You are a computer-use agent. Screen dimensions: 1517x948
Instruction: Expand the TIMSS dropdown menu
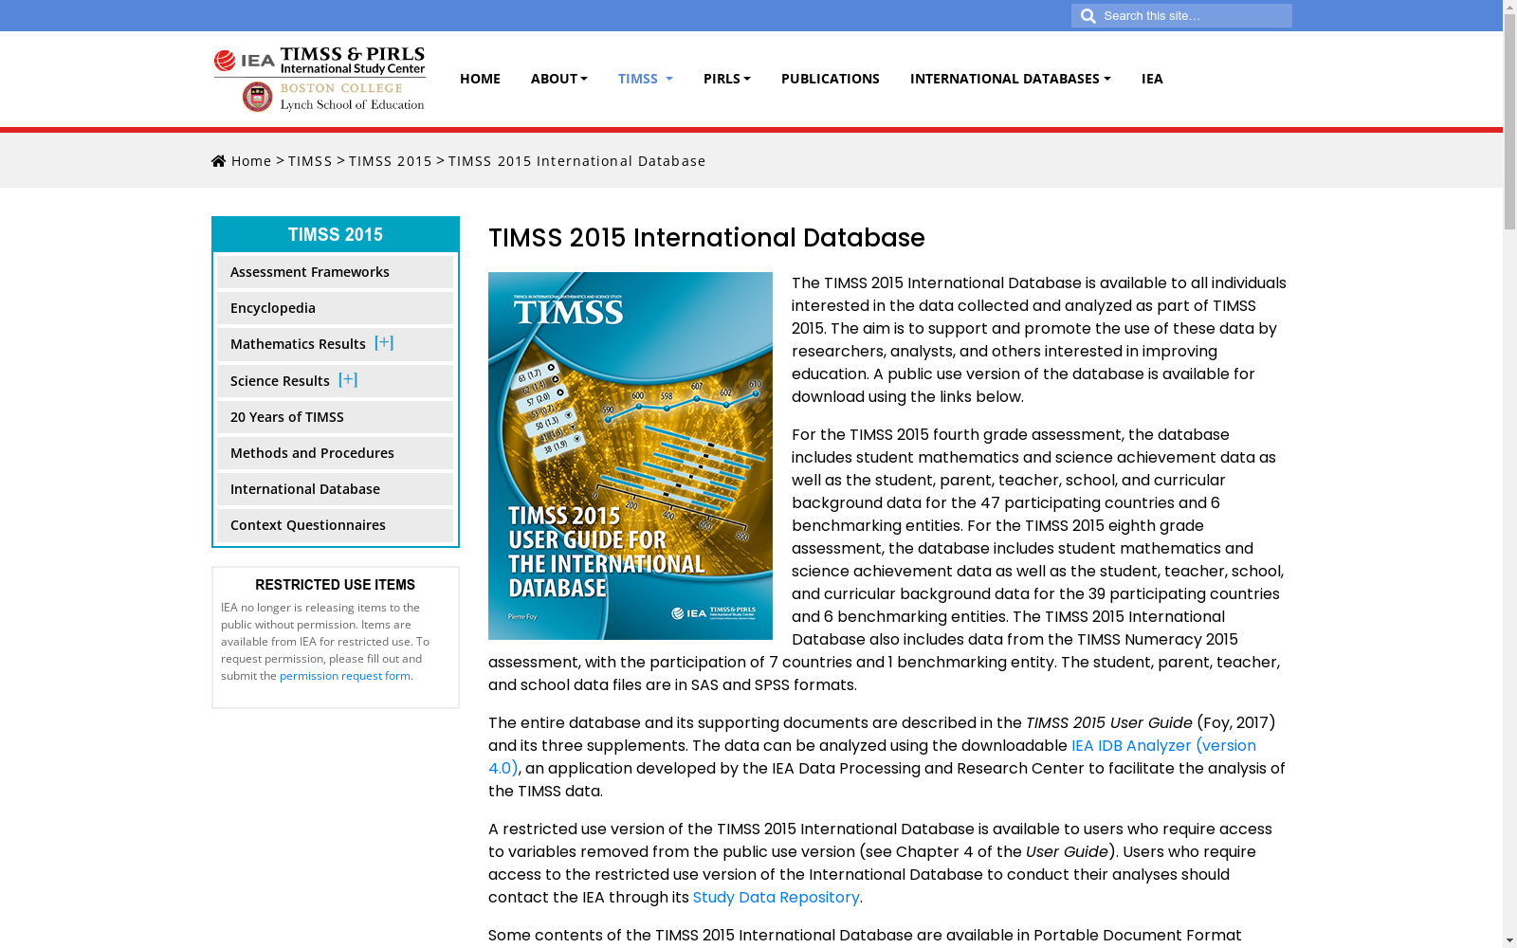coord(646,79)
